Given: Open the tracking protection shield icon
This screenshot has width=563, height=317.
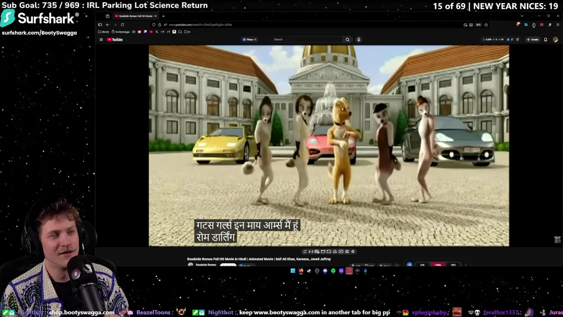Looking at the screenshot, I should [154, 25].
